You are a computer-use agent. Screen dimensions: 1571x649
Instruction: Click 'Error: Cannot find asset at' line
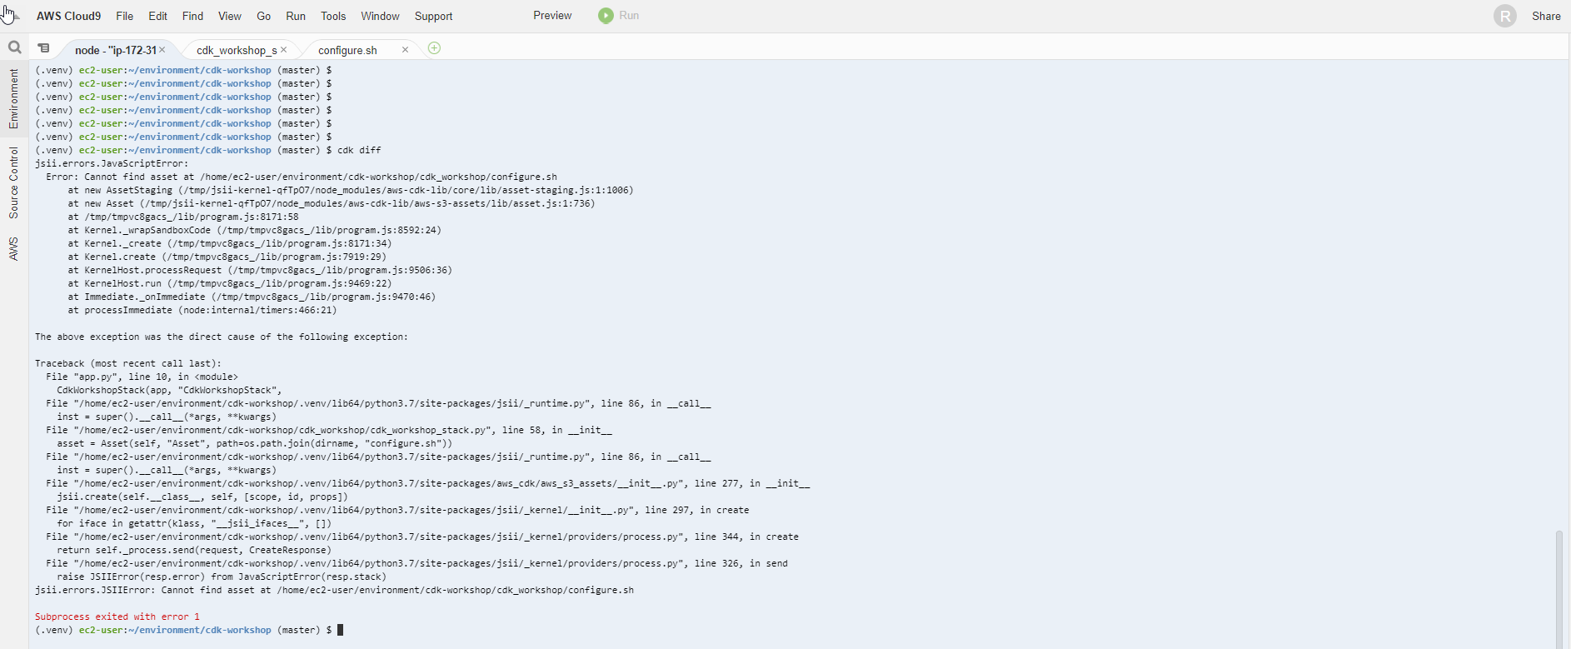pyautogui.click(x=302, y=177)
